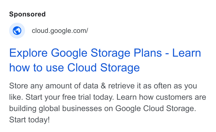Click 'Learn how customers are' description text
This screenshot has height=132, width=216.
(x=161, y=97)
